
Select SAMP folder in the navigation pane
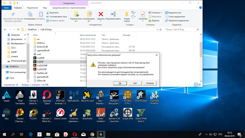pyautogui.click(x=14, y=52)
